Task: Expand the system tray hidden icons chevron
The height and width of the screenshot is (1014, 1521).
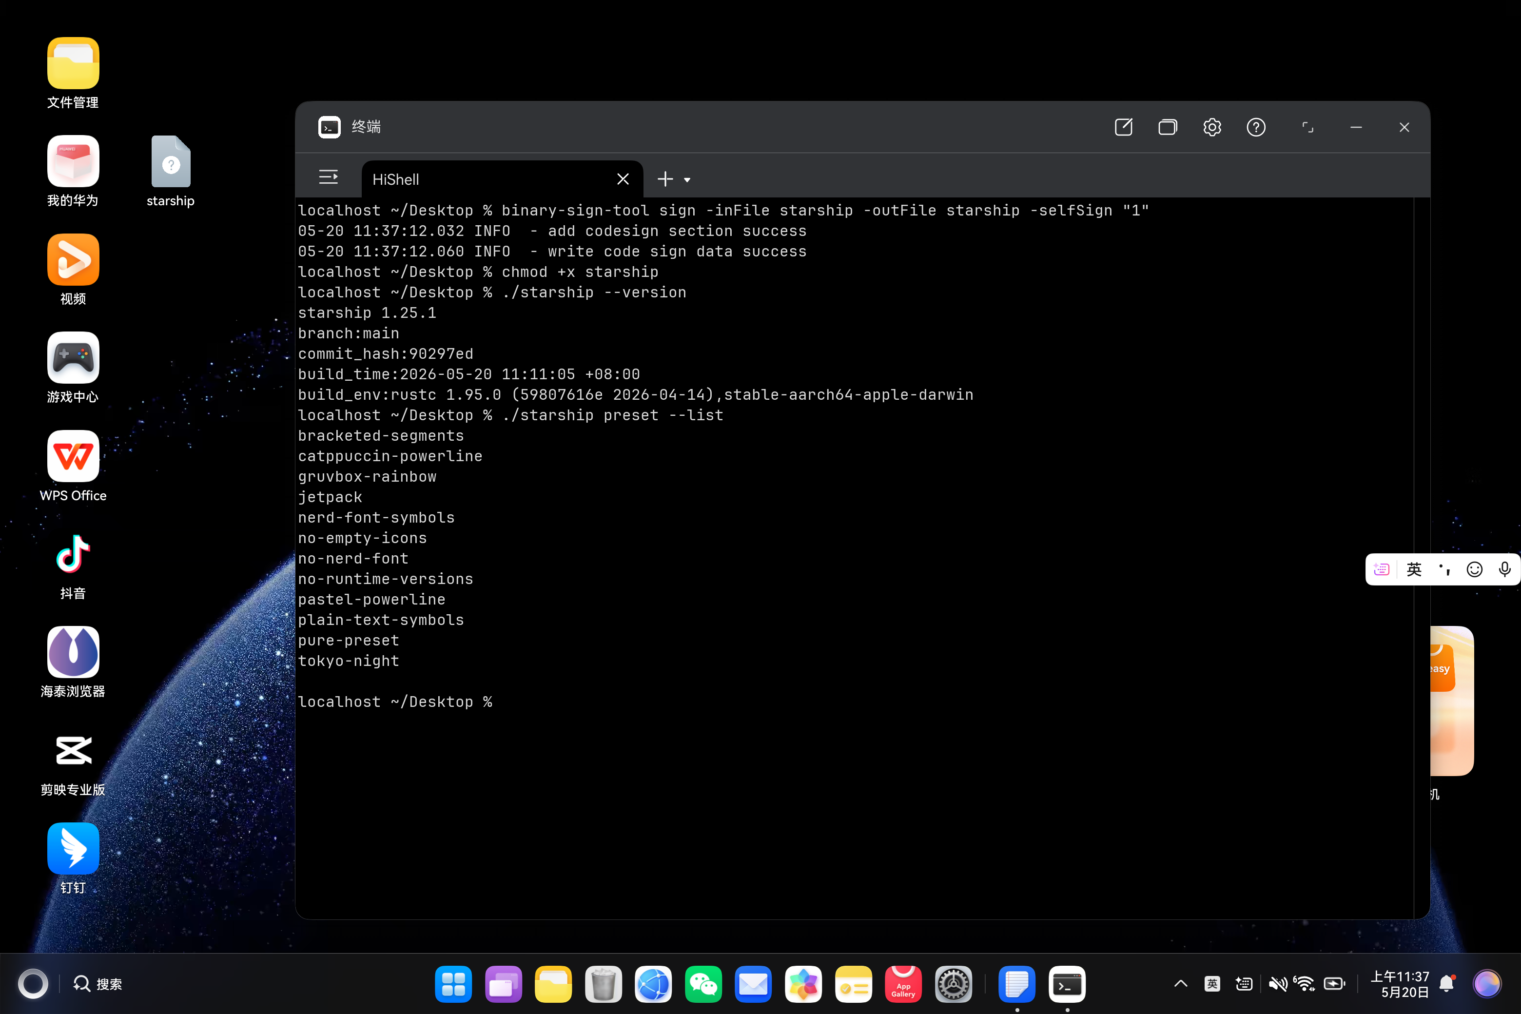Action: (x=1180, y=984)
